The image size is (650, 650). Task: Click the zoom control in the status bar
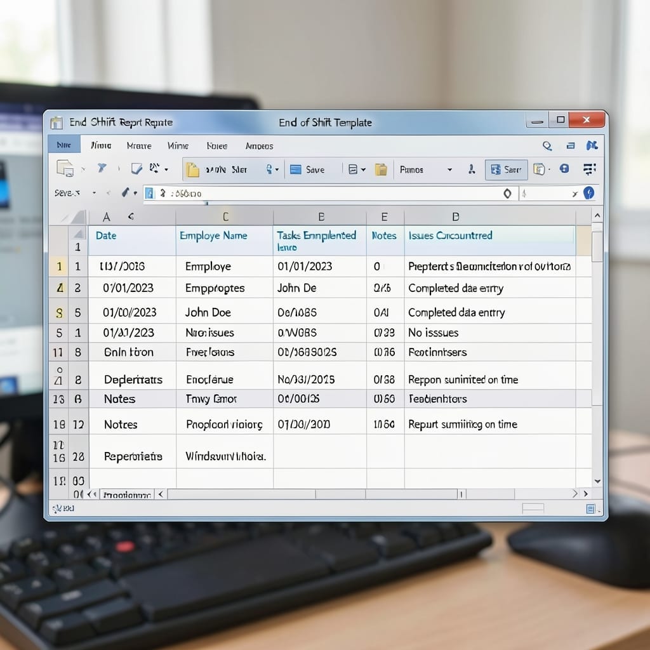[x=533, y=508]
